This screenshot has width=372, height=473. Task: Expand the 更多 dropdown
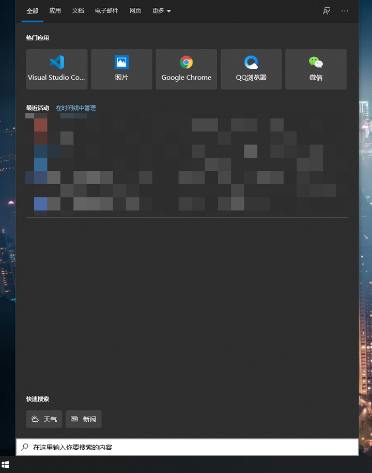(161, 11)
